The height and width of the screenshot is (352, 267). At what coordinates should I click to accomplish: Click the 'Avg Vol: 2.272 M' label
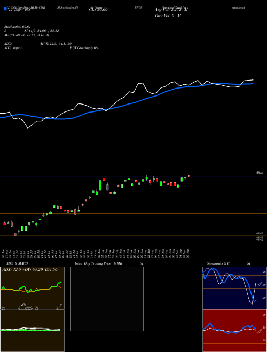171,10
